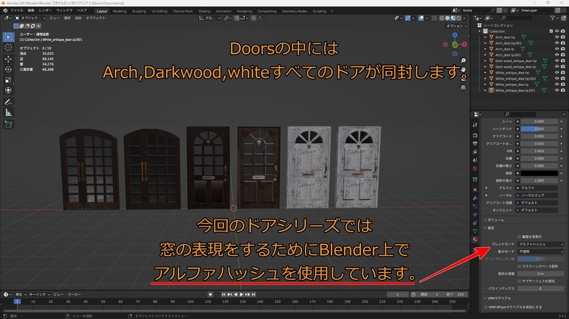
Task: Uncheck the Collection exclude checkbox
Action: 551,31
